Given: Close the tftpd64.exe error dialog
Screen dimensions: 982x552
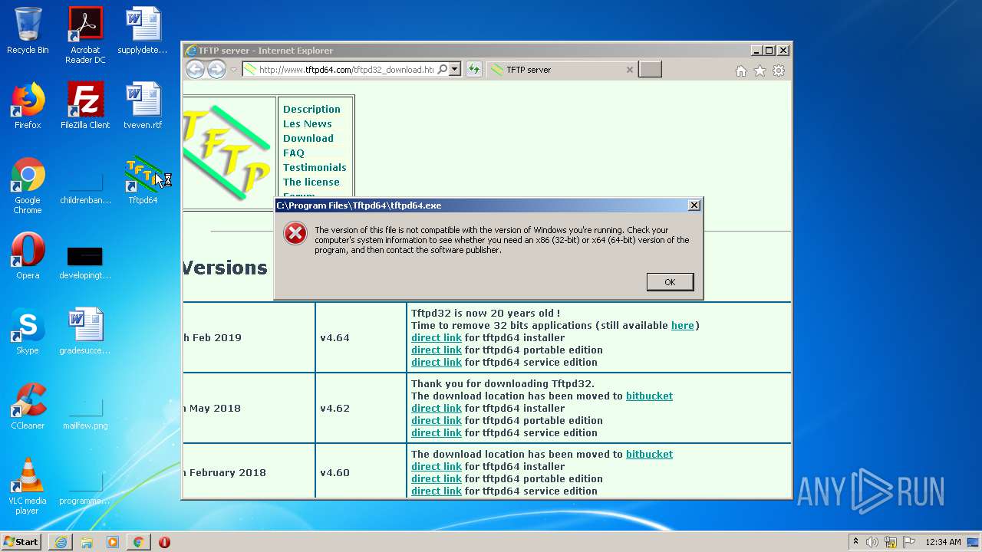Looking at the screenshot, I should 694,205.
